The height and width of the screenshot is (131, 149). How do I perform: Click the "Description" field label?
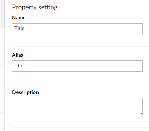(x=25, y=92)
